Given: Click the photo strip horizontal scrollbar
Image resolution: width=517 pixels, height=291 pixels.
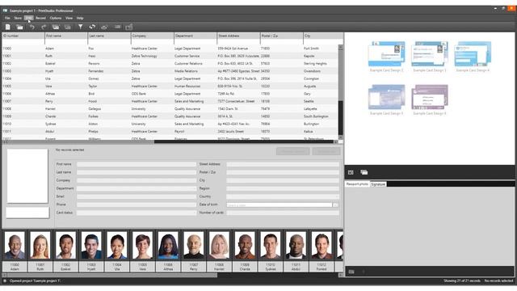Looking at the screenshot, I should coord(171,275).
